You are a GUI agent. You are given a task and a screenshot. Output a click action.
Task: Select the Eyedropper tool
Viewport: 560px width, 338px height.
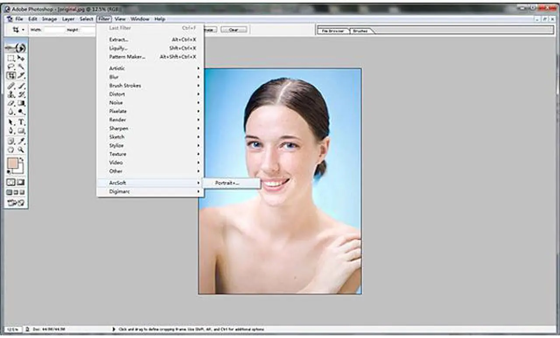[21, 141]
